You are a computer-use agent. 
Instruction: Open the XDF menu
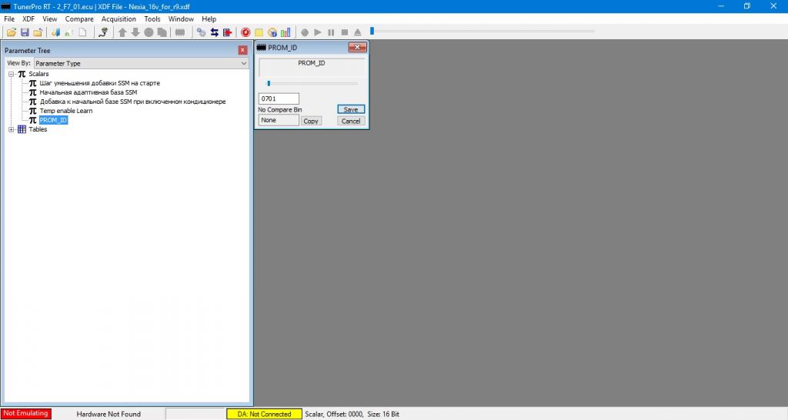[28, 19]
